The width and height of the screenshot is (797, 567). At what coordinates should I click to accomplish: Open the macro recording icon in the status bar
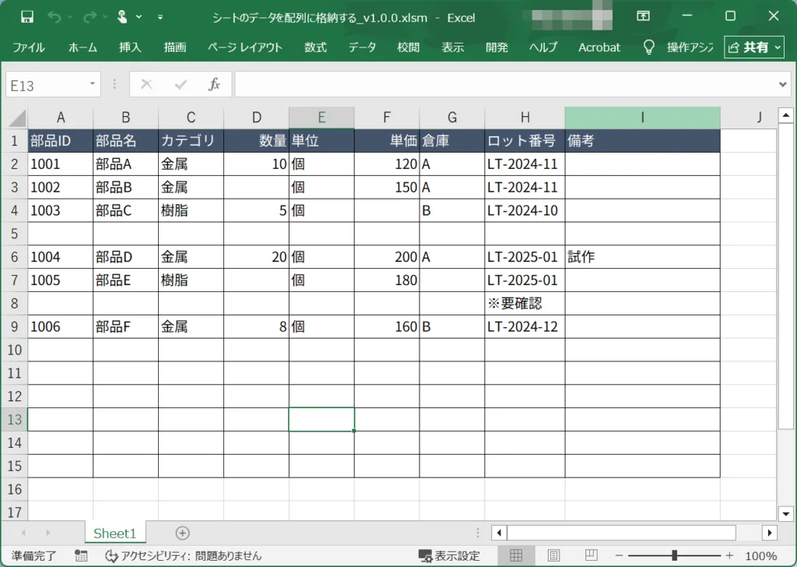tap(81, 556)
